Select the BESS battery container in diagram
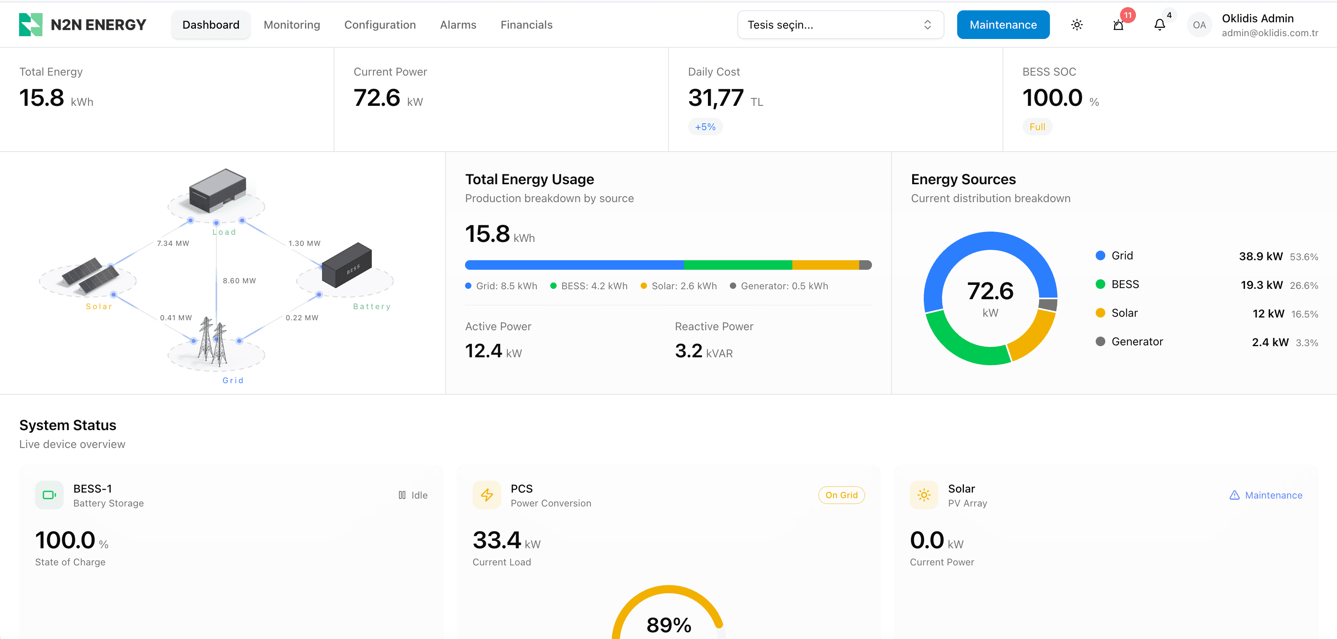 coord(347,265)
